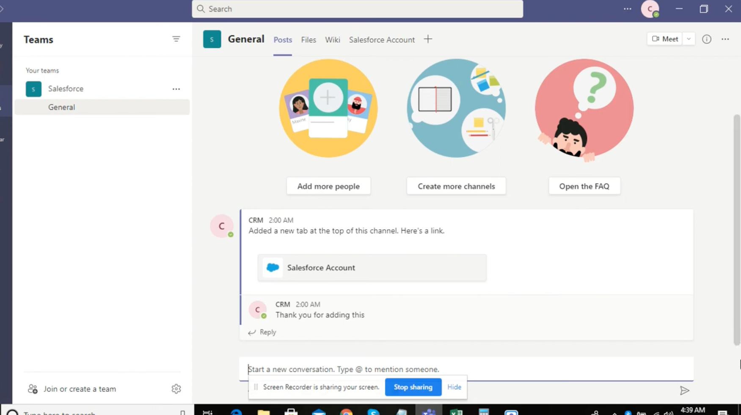This screenshot has width=741, height=415.
Task: Click the Search box at top
Action: coord(357,9)
